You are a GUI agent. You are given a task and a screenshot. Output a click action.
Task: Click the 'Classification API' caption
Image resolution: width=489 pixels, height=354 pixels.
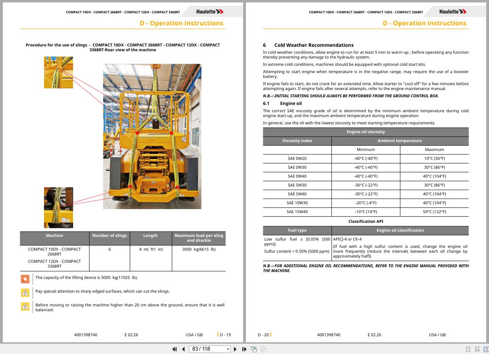click(x=366, y=221)
